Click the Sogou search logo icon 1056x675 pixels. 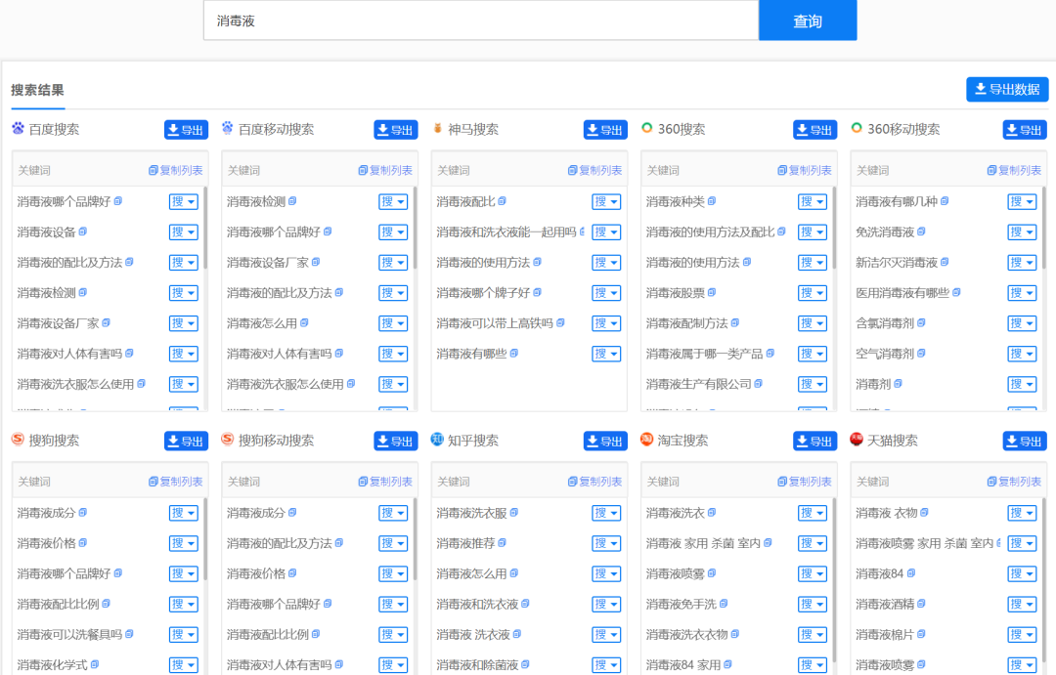(19, 440)
